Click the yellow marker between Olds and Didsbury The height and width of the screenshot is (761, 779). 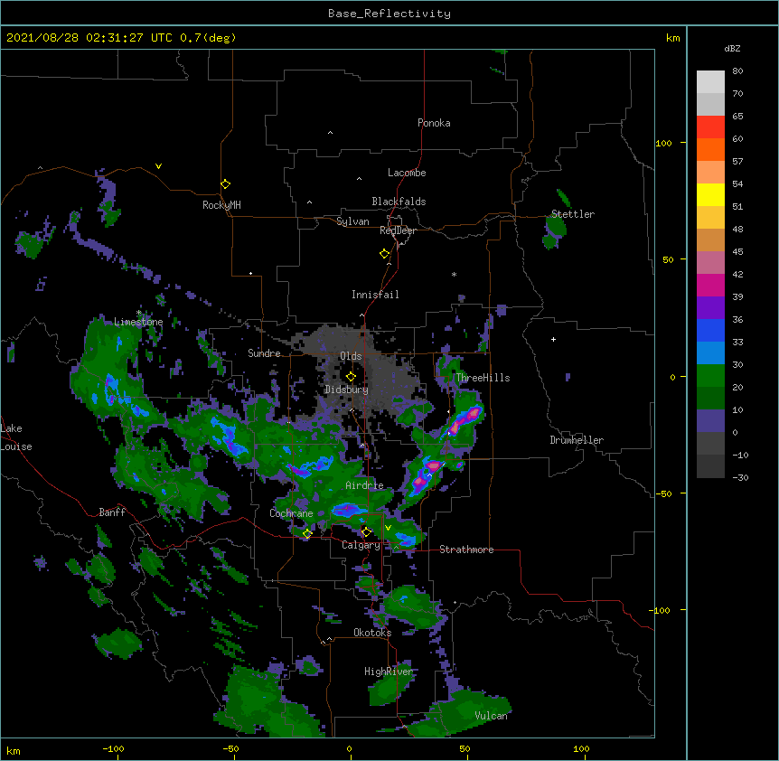point(351,377)
